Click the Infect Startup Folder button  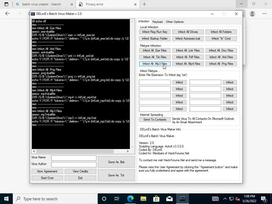click(155, 39)
